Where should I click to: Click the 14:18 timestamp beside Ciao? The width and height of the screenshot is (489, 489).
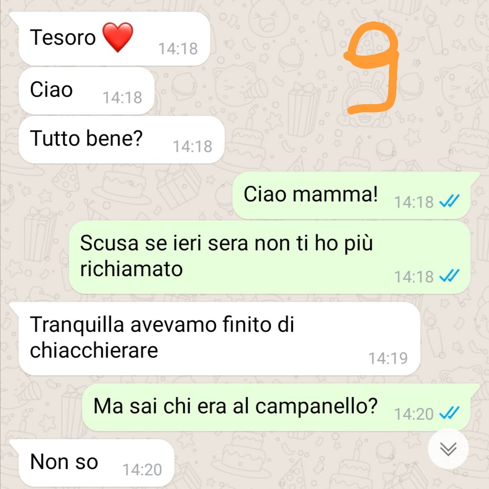(x=122, y=98)
